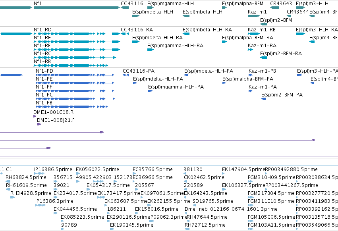Select E(spl)mdelta-HLH-RA transcript label
338x231 pixels.
[x=157, y=38]
